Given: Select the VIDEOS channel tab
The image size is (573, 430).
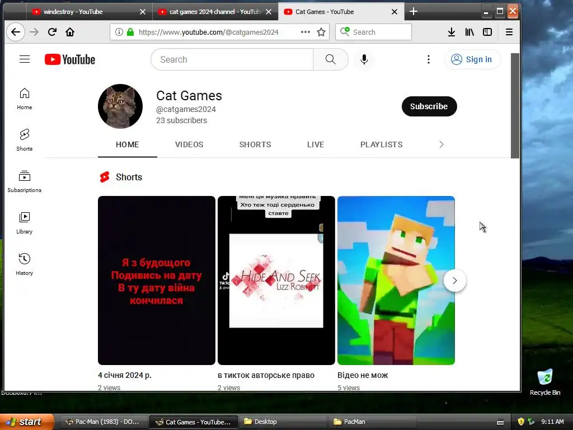Looking at the screenshot, I should pos(189,144).
